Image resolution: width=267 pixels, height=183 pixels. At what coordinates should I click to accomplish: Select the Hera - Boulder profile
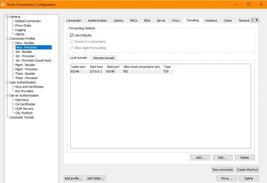25,43
